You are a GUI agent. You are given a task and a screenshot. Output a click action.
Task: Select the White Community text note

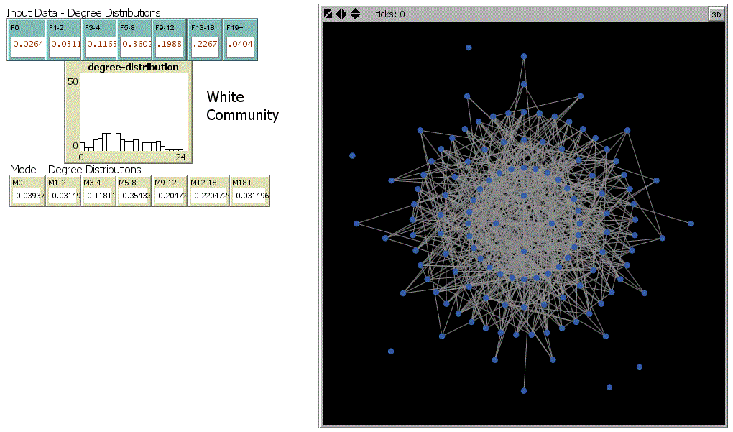242,106
